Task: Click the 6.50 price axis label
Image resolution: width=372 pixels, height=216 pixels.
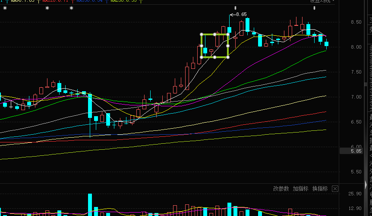Action: click(356, 122)
